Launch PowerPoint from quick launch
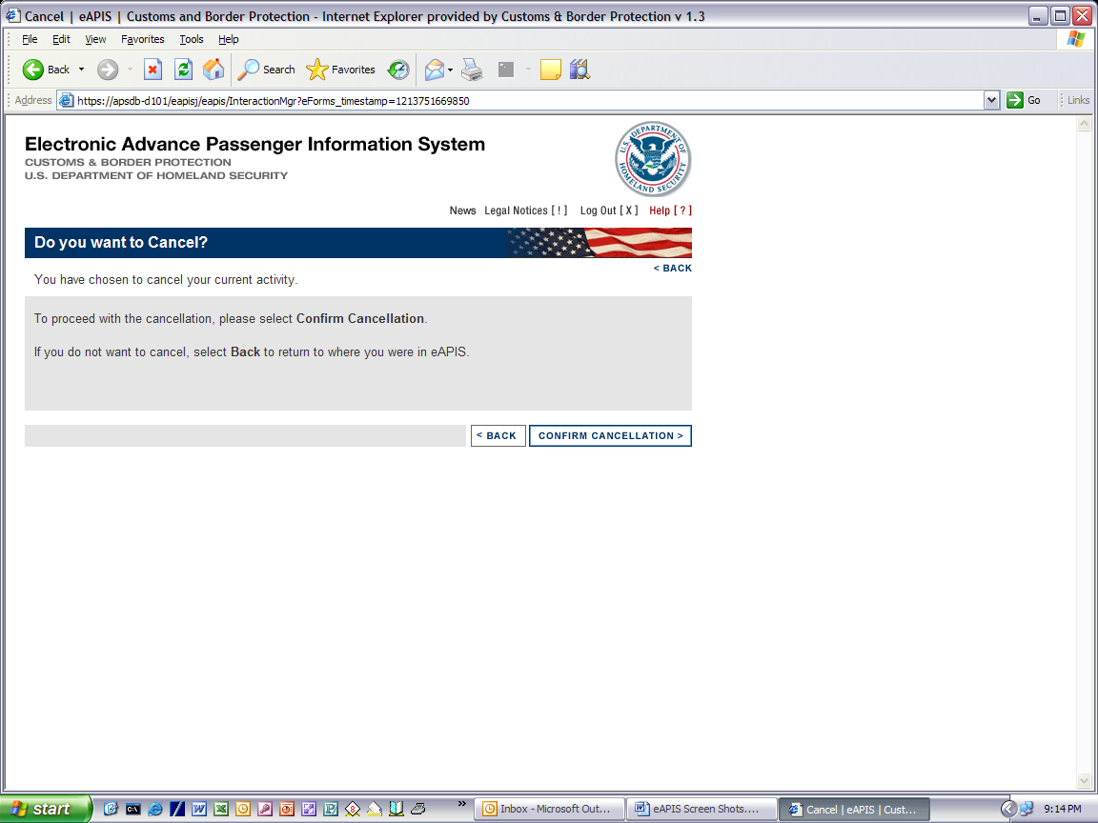 (x=287, y=809)
